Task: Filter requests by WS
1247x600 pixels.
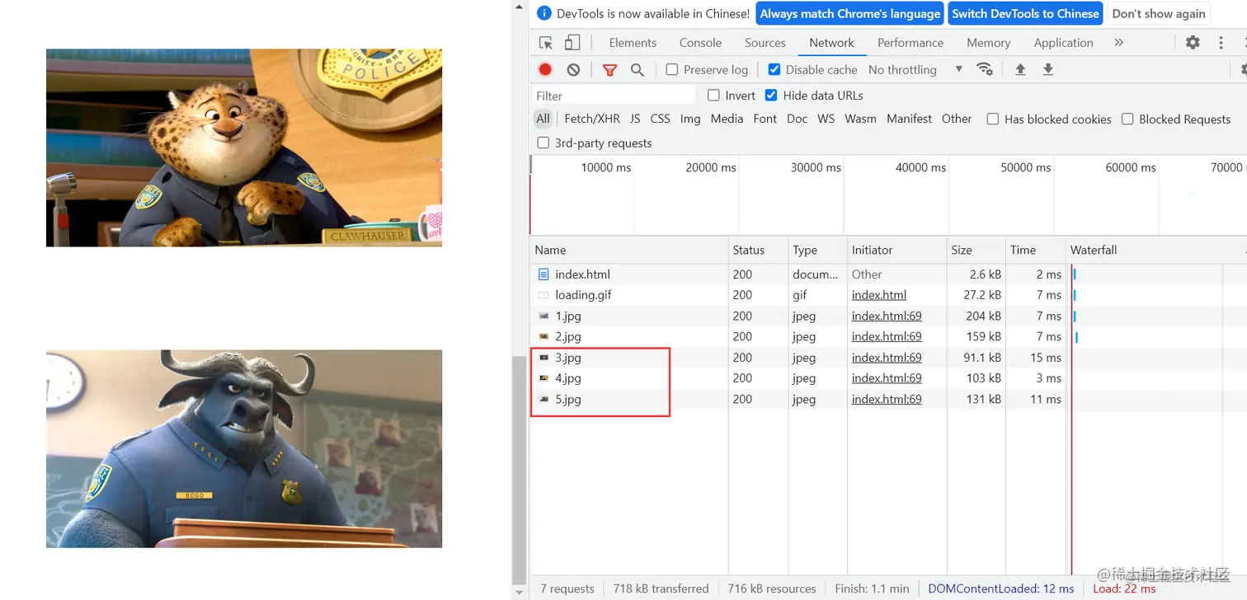Action: click(x=826, y=119)
